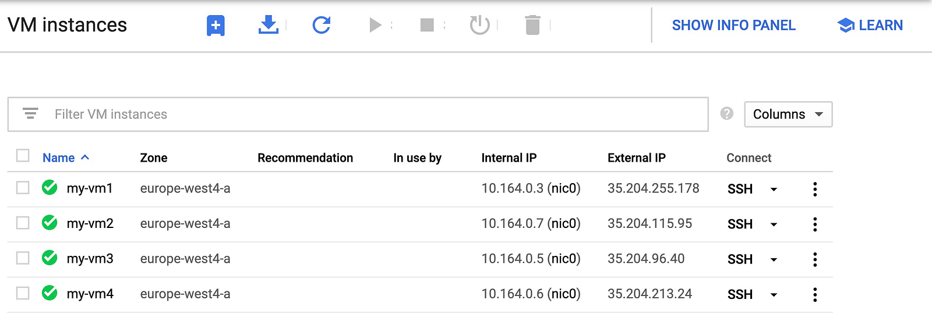The width and height of the screenshot is (932, 321).
Task: Click the stop instance square icon
Action: tap(427, 25)
